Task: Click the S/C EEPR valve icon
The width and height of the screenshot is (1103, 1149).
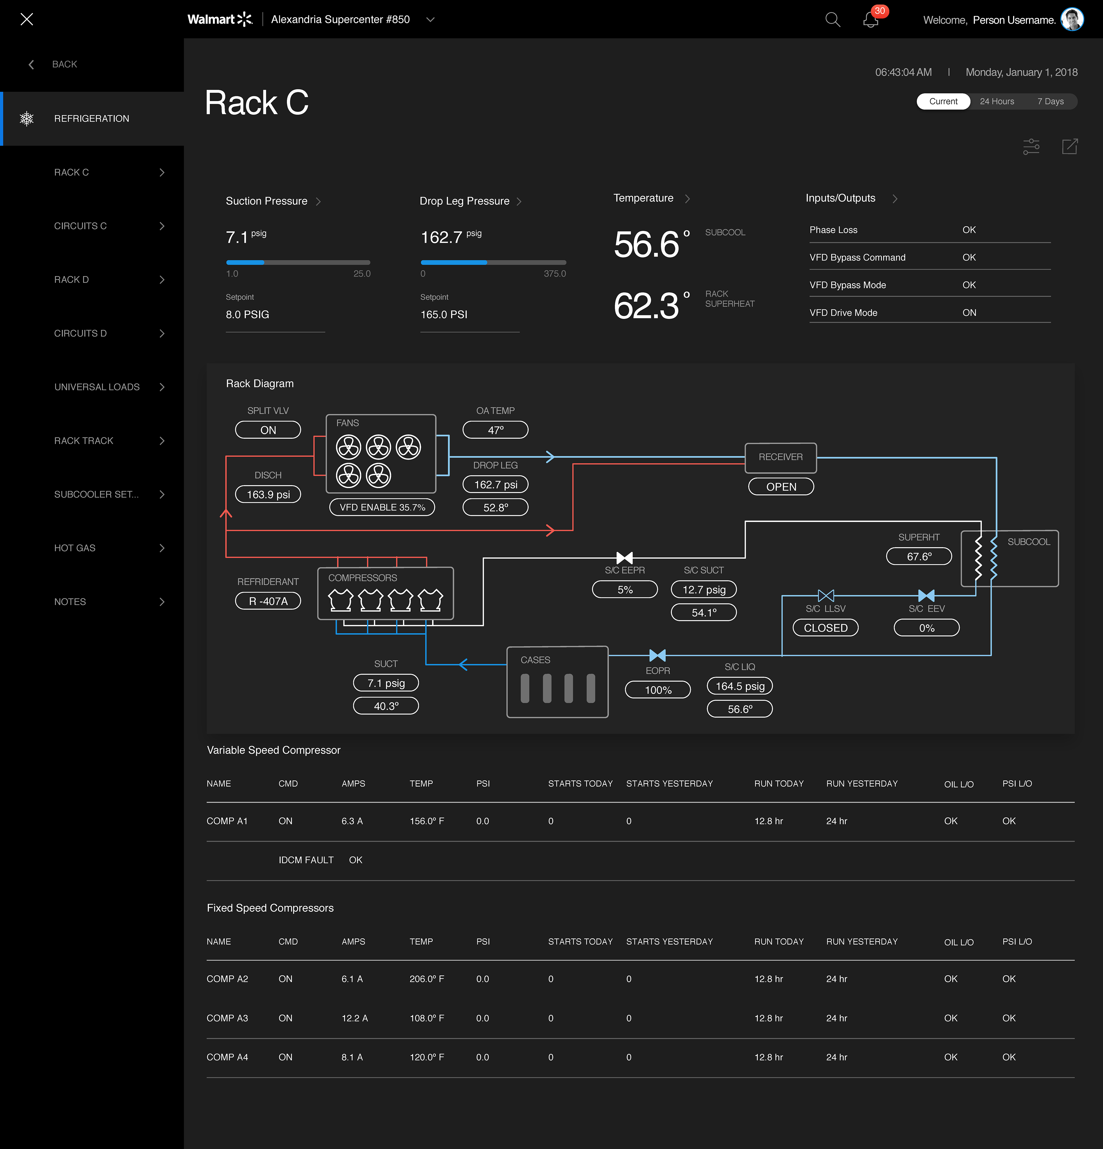Action: pyautogui.click(x=624, y=558)
